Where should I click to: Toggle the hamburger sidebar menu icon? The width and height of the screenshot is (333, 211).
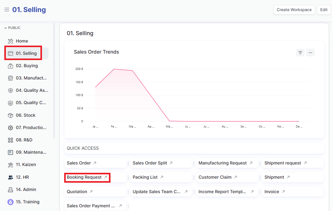(x=6, y=10)
